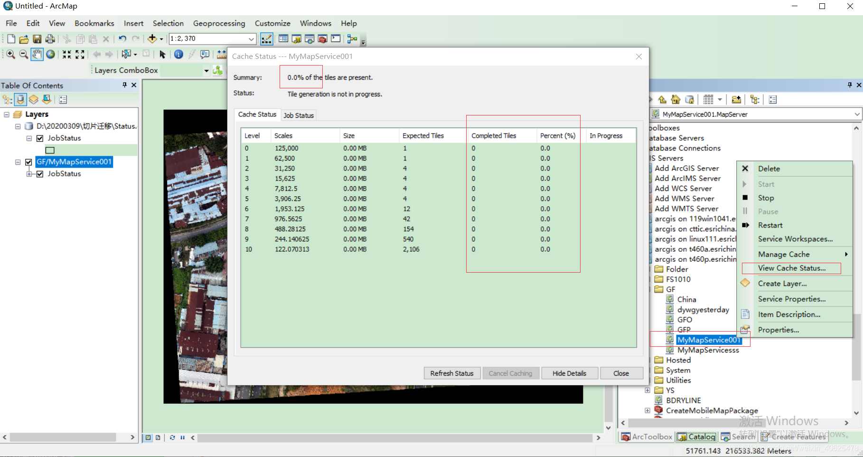Select the Cache Status tab
This screenshot has height=457, width=863.
(257, 114)
